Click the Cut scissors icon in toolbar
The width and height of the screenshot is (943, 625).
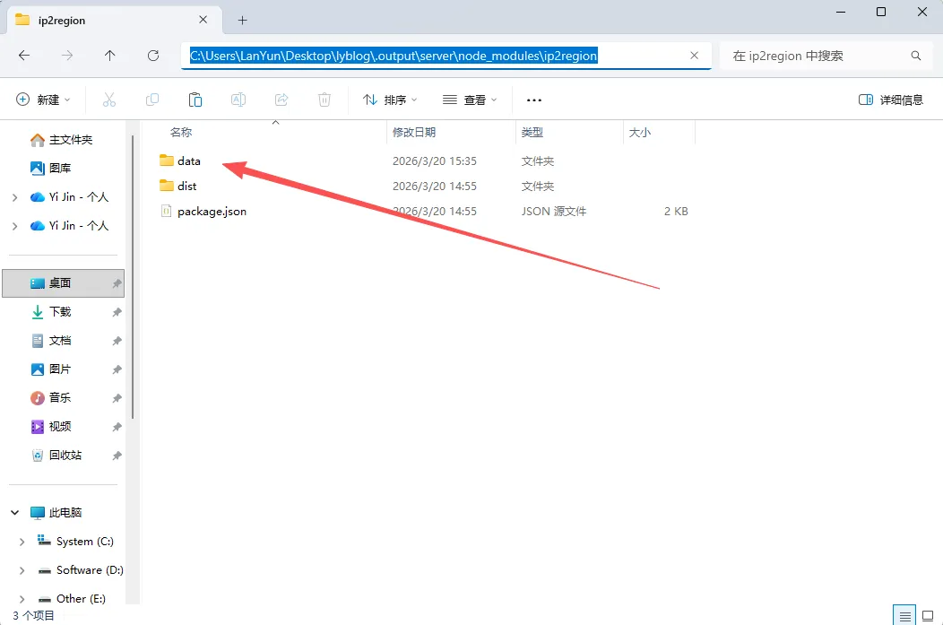click(x=109, y=100)
